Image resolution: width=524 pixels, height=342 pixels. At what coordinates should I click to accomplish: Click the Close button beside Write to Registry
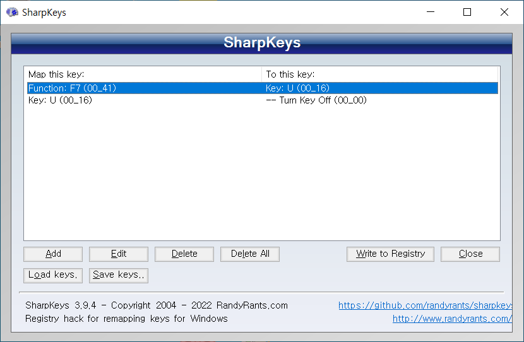click(x=470, y=254)
